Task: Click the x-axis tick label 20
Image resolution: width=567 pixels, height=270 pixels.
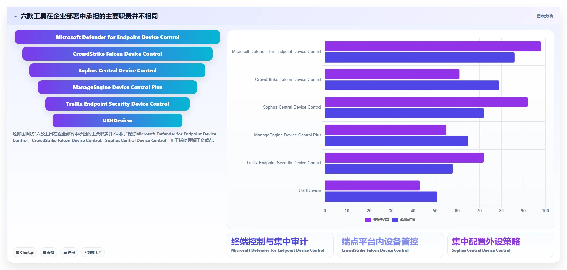Action: [369, 211]
